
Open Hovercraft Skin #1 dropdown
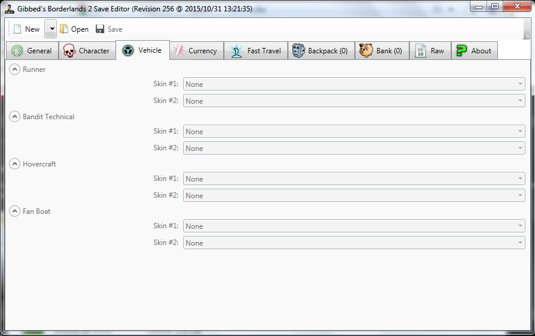(x=354, y=179)
